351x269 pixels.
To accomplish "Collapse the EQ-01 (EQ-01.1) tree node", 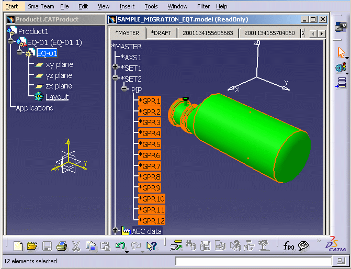I will (10, 41).
